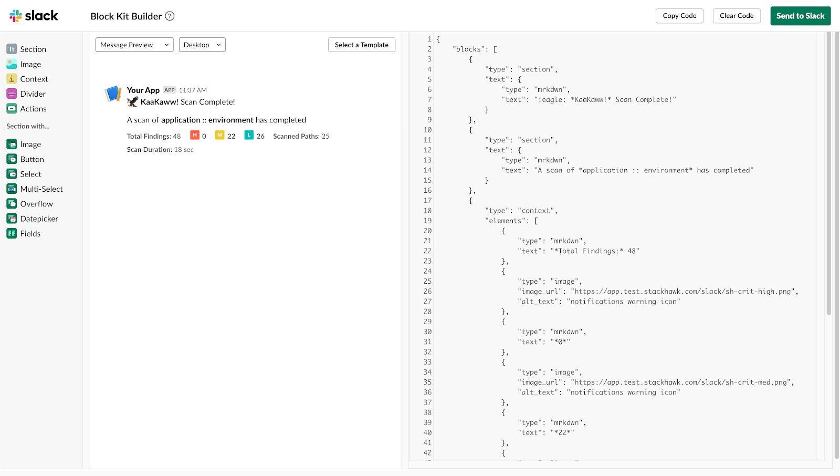The height and width of the screenshot is (476, 840).
Task: Click the red H high-severity icon
Action: pyautogui.click(x=195, y=135)
